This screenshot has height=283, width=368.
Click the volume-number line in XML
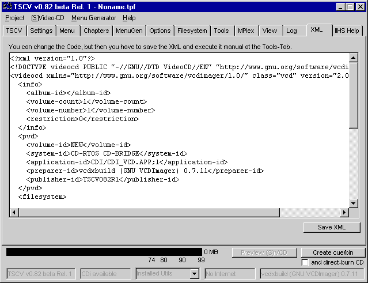[x=90, y=111]
